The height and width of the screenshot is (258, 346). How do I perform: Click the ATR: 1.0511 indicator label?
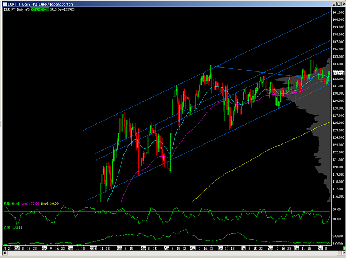(13, 228)
